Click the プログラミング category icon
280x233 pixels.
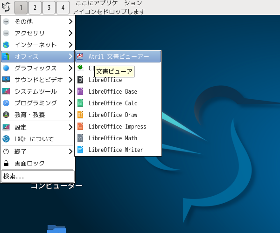[6, 103]
